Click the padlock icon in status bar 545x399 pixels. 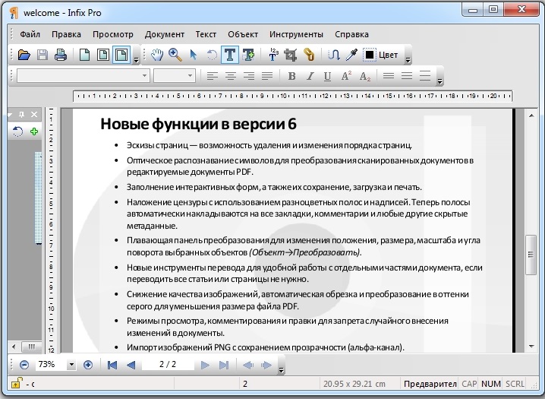[16, 383]
